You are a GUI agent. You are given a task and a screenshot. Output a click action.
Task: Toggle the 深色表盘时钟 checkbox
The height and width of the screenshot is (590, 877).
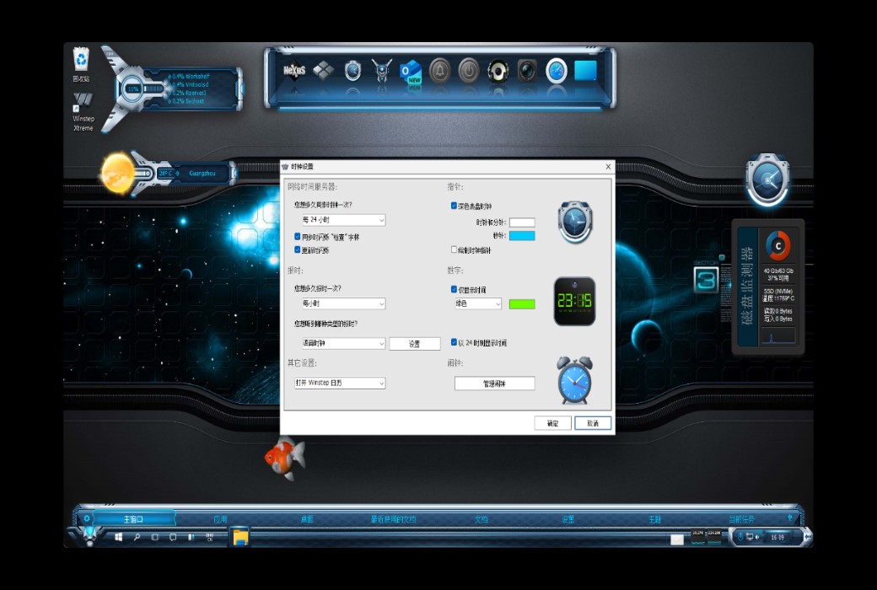(x=452, y=206)
